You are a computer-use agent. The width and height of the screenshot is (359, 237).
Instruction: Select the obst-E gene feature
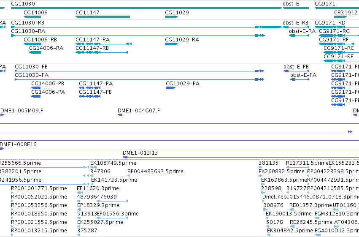tap(296, 8)
